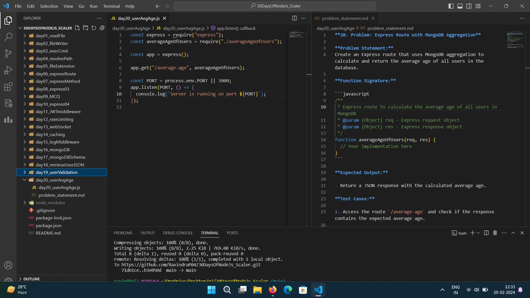Kill the terminal with trash icon

coord(495,233)
